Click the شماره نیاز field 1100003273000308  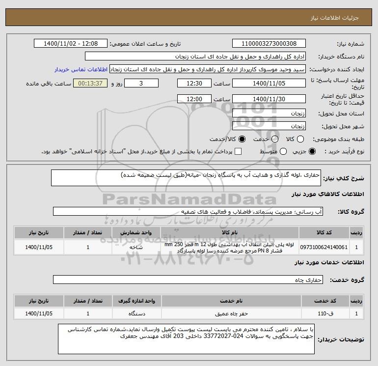[269, 43]
